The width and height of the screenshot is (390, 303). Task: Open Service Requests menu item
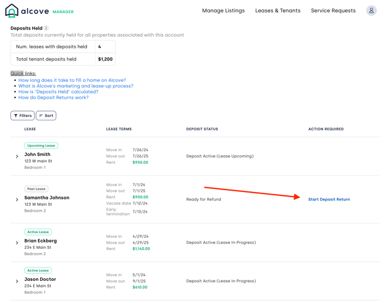click(x=333, y=10)
